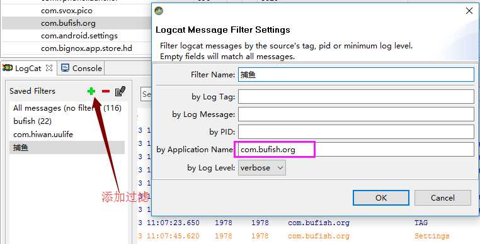The image size is (480, 244).
Task: Select the bufish (22) saved filter
Action: click(x=67, y=121)
